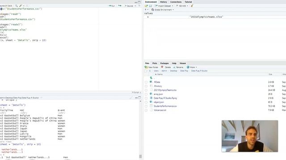This screenshot has width=286, height=160.
Task: Click the StudentsPerformance.csv file icon
Action: [x=151, y=106]
